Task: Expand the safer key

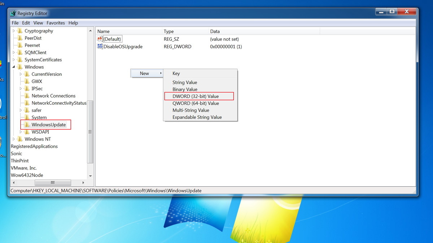Action: click(21, 110)
